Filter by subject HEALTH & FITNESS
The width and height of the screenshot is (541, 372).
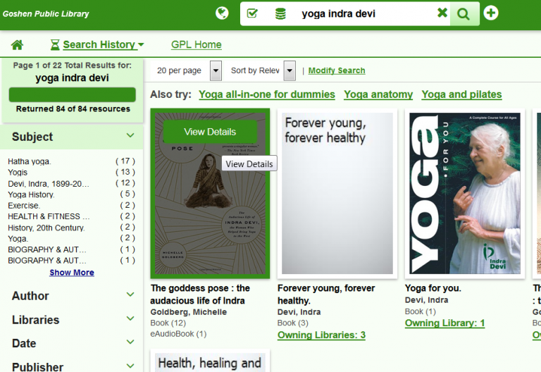(x=49, y=216)
